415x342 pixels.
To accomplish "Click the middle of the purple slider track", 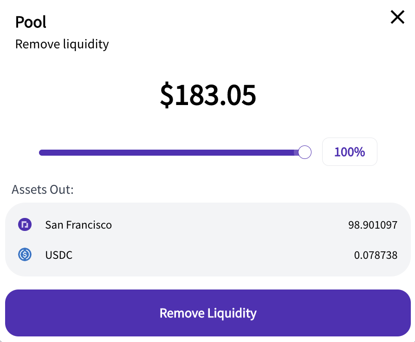I will tap(172, 152).
